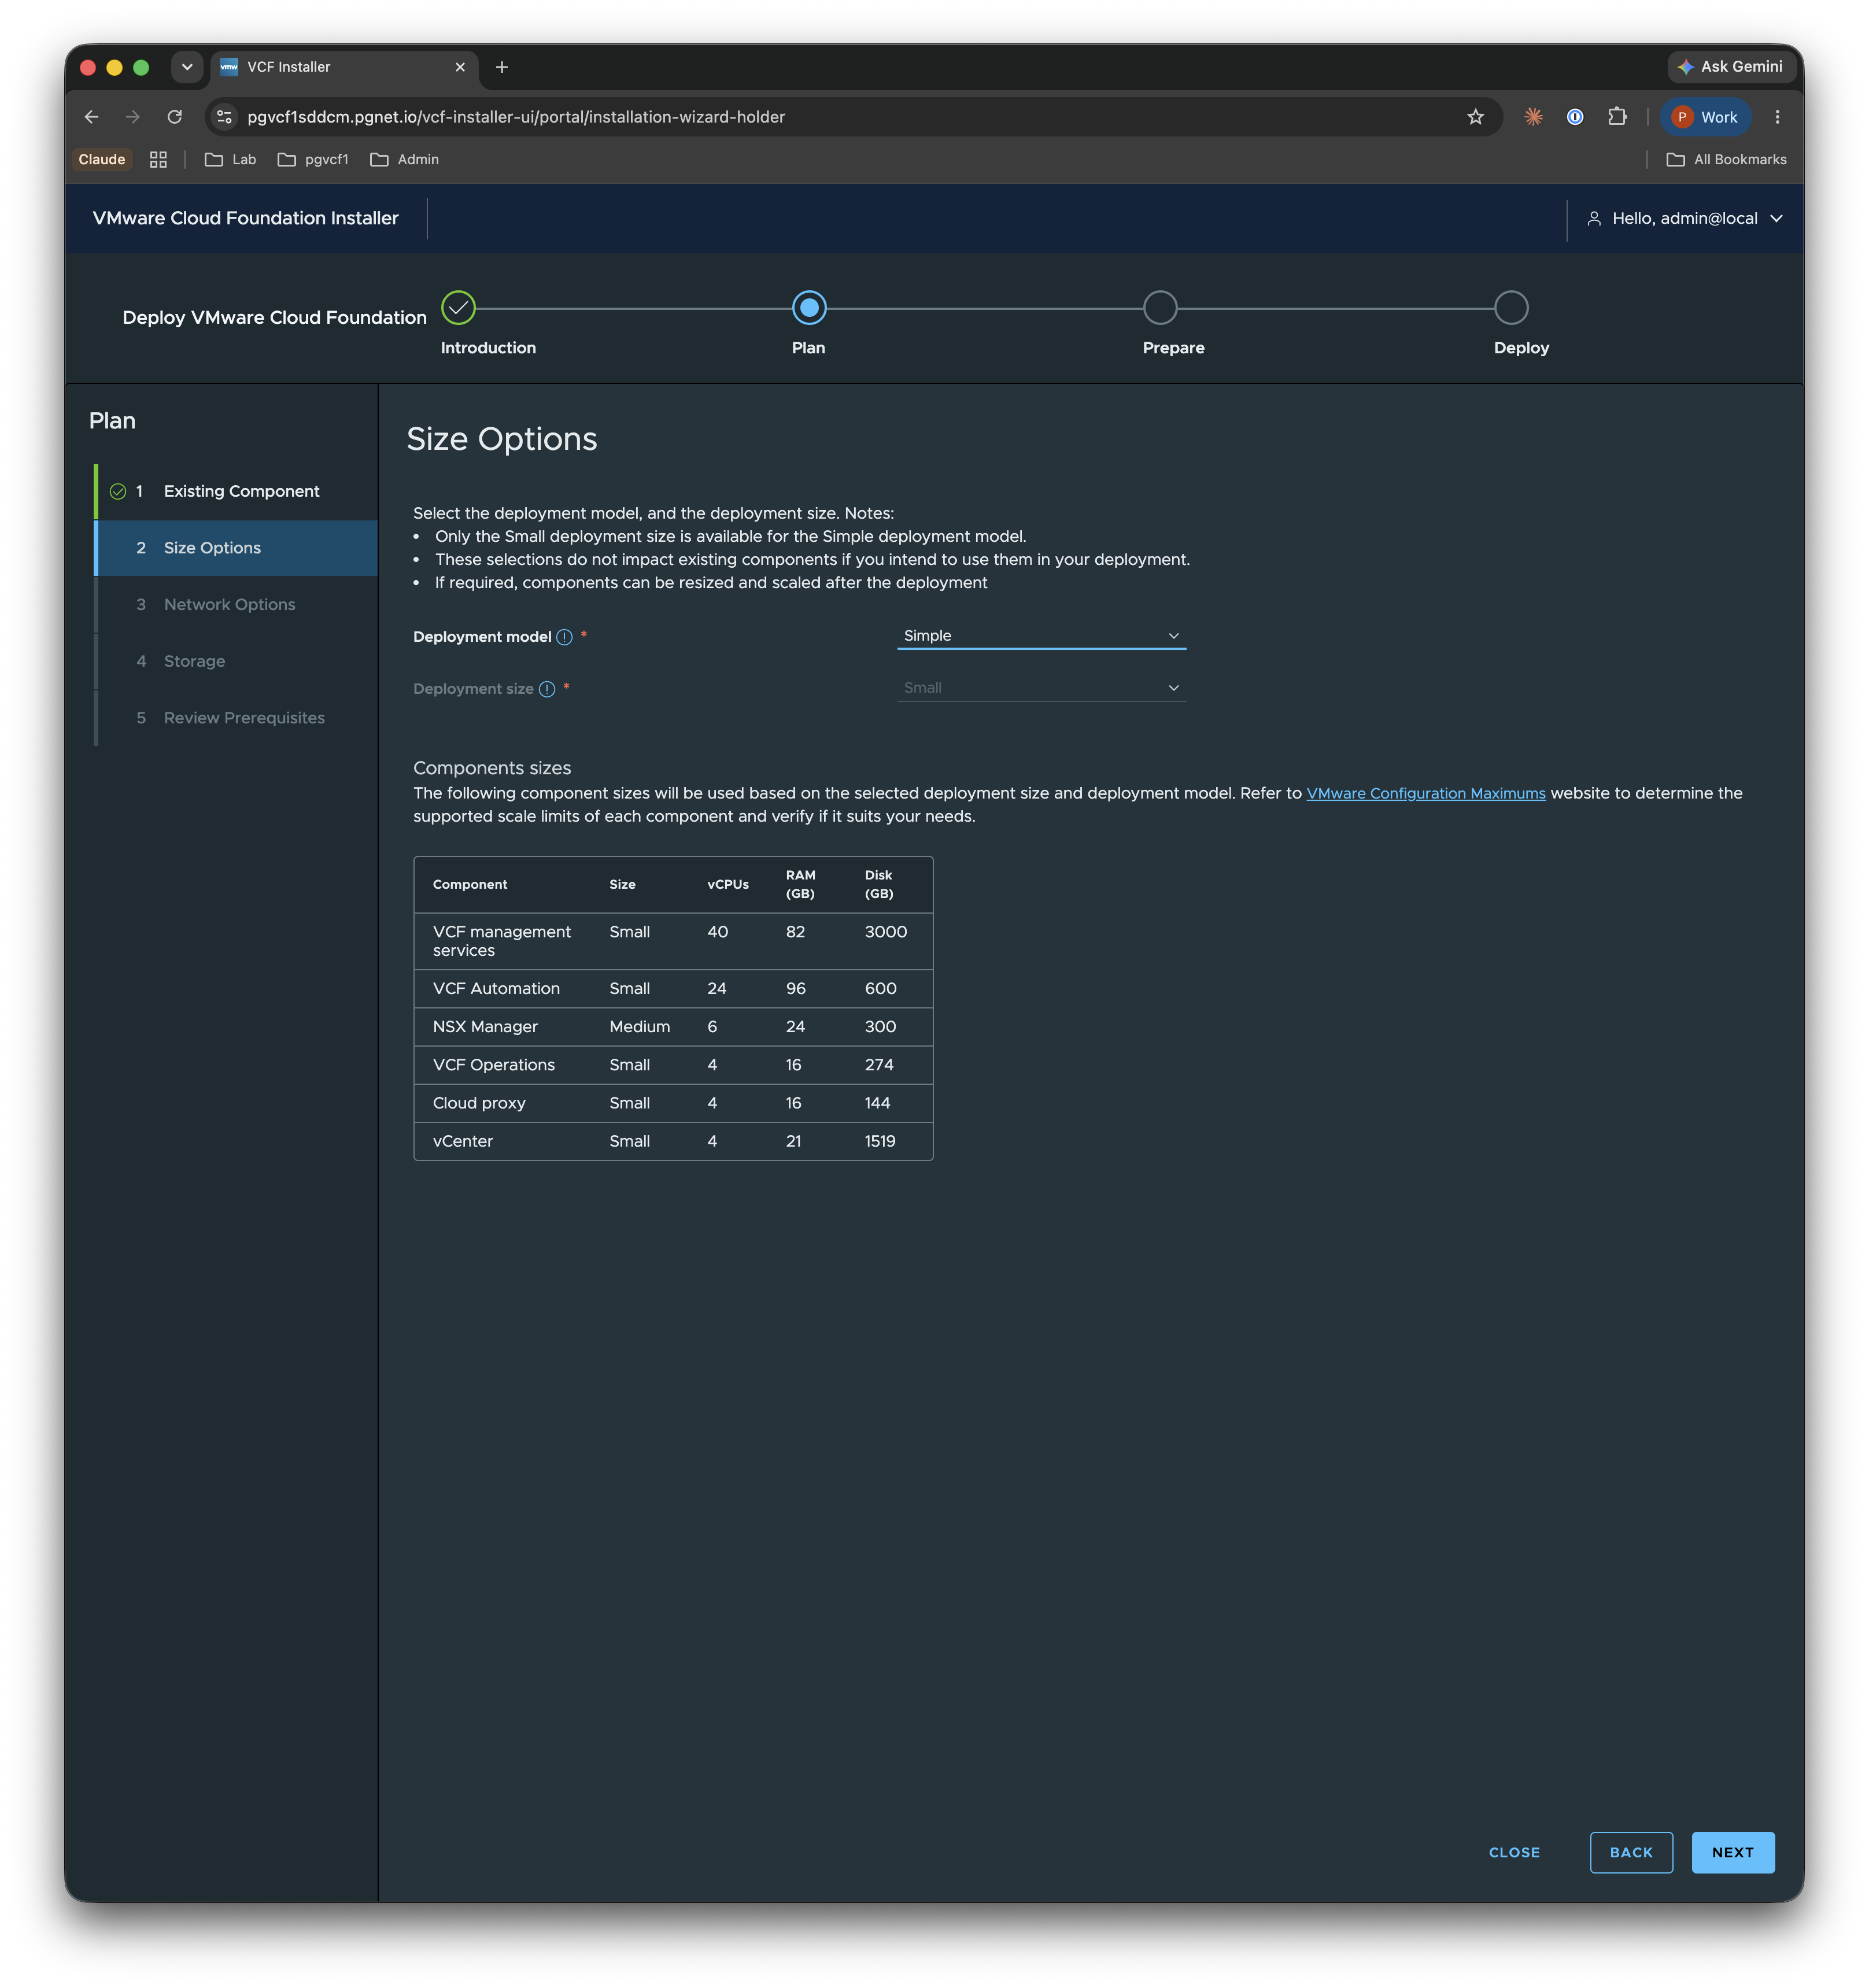The image size is (1869, 1988).
Task: Click Ask Gemini button
Action: click(x=1731, y=67)
